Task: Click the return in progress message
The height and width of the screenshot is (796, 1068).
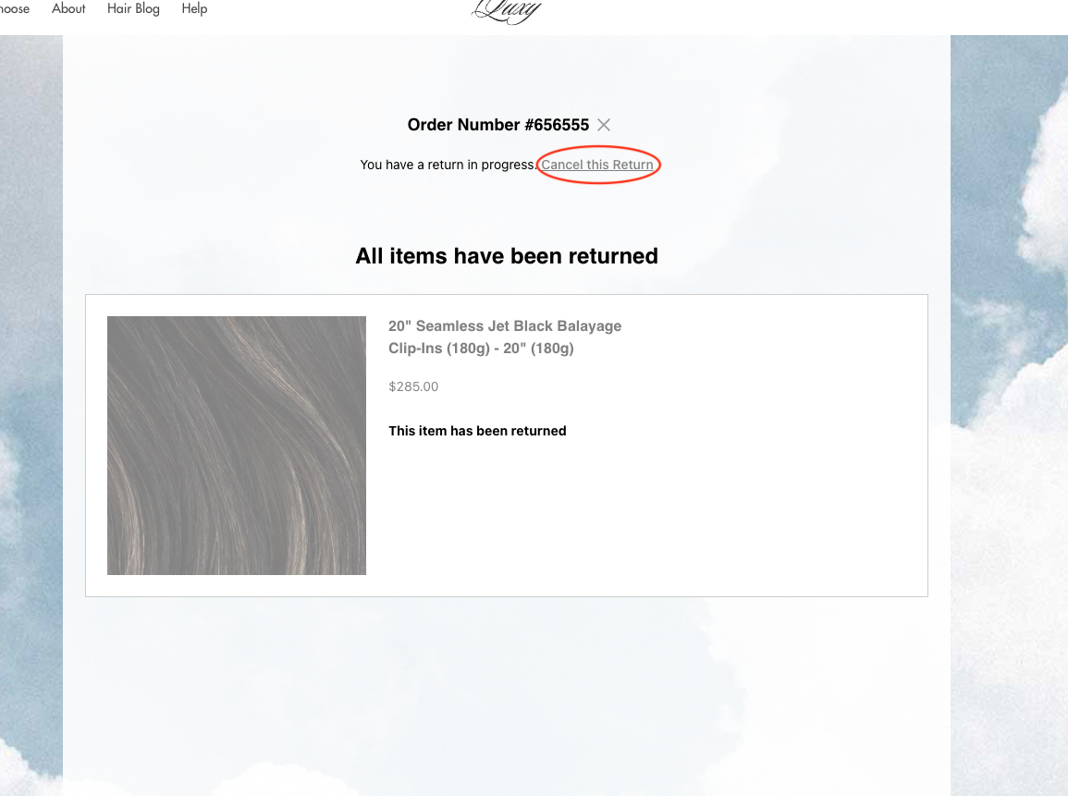Action: click(448, 165)
